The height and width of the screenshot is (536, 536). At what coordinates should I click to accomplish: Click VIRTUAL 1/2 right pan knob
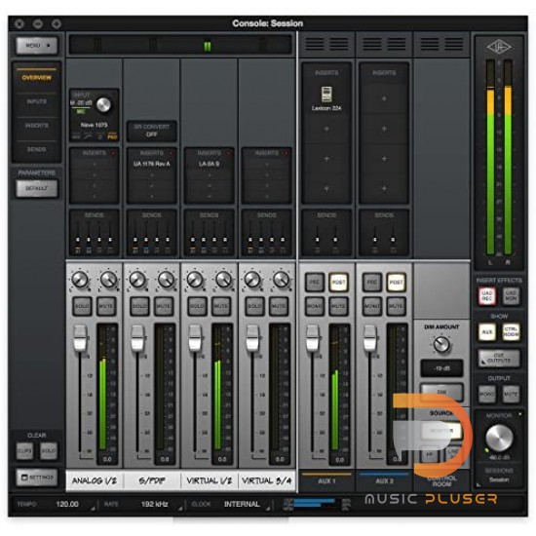pos(223,280)
